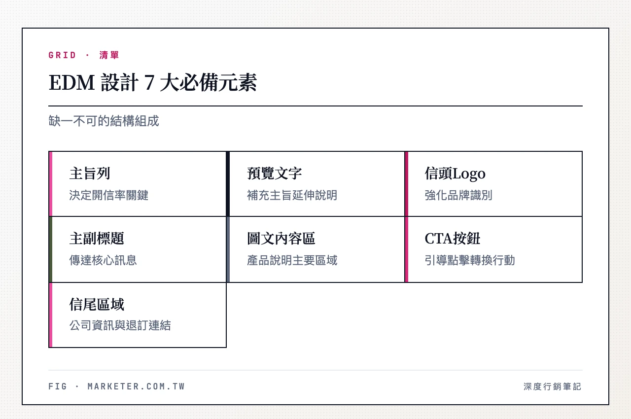
Task: Click the text "補充主旨延伸說明"
Action: click(292, 195)
